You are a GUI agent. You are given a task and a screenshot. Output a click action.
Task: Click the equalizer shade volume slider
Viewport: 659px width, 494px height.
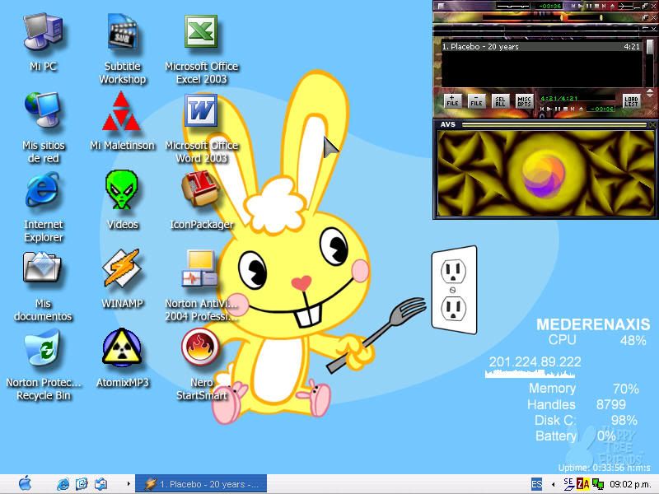click(x=525, y=17)
